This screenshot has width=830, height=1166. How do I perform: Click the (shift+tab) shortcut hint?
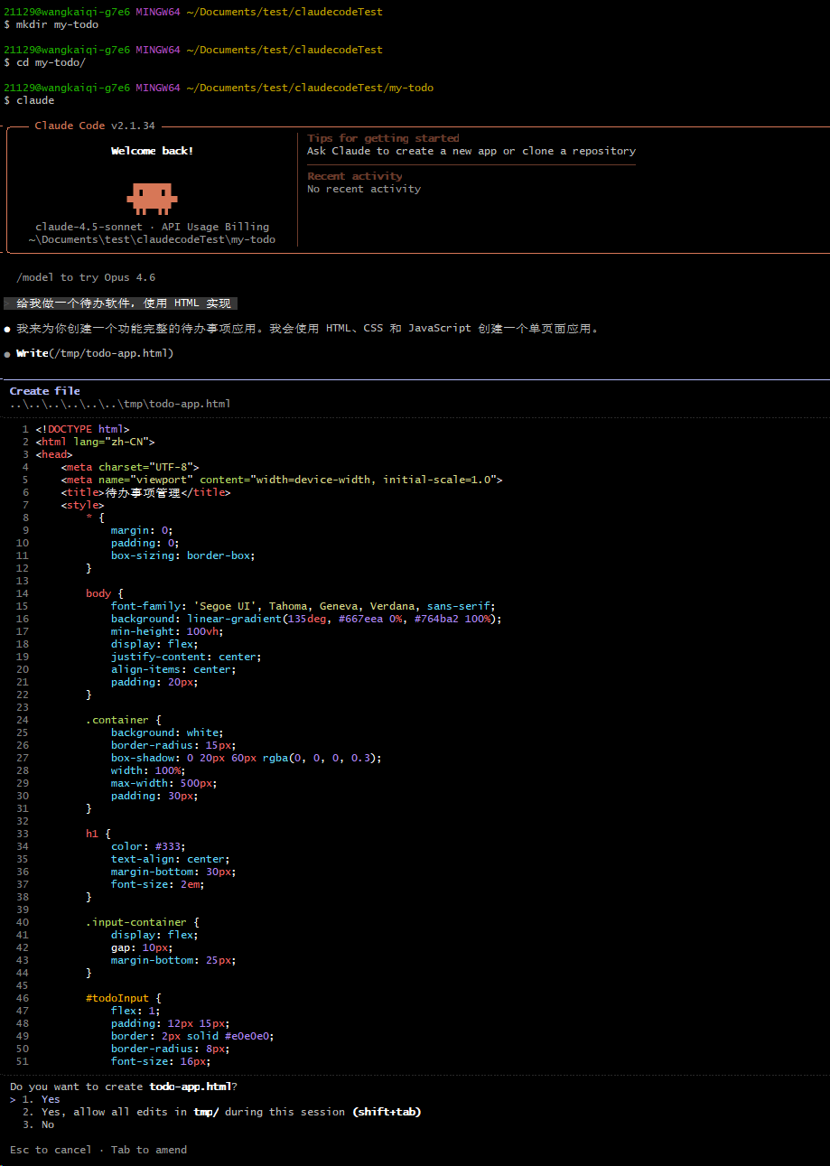pyautogui.click(x=387, y=1112)
